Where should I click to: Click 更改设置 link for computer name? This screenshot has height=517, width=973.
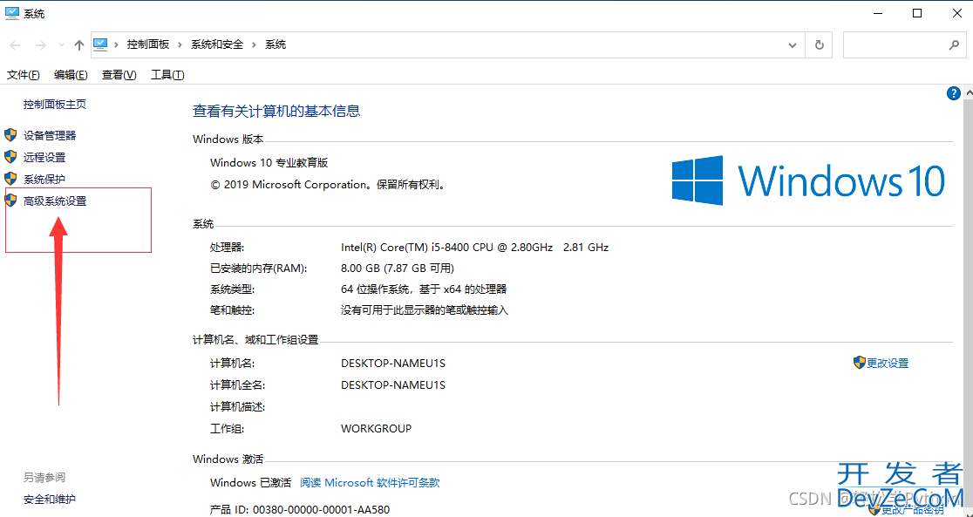point(888,364)
